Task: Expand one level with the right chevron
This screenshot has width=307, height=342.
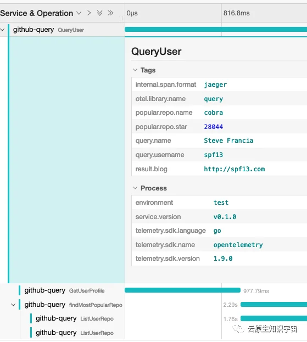Action: 89,13
